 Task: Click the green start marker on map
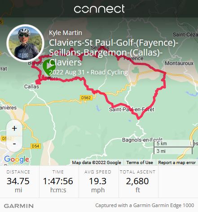click(x=48, y=67)
